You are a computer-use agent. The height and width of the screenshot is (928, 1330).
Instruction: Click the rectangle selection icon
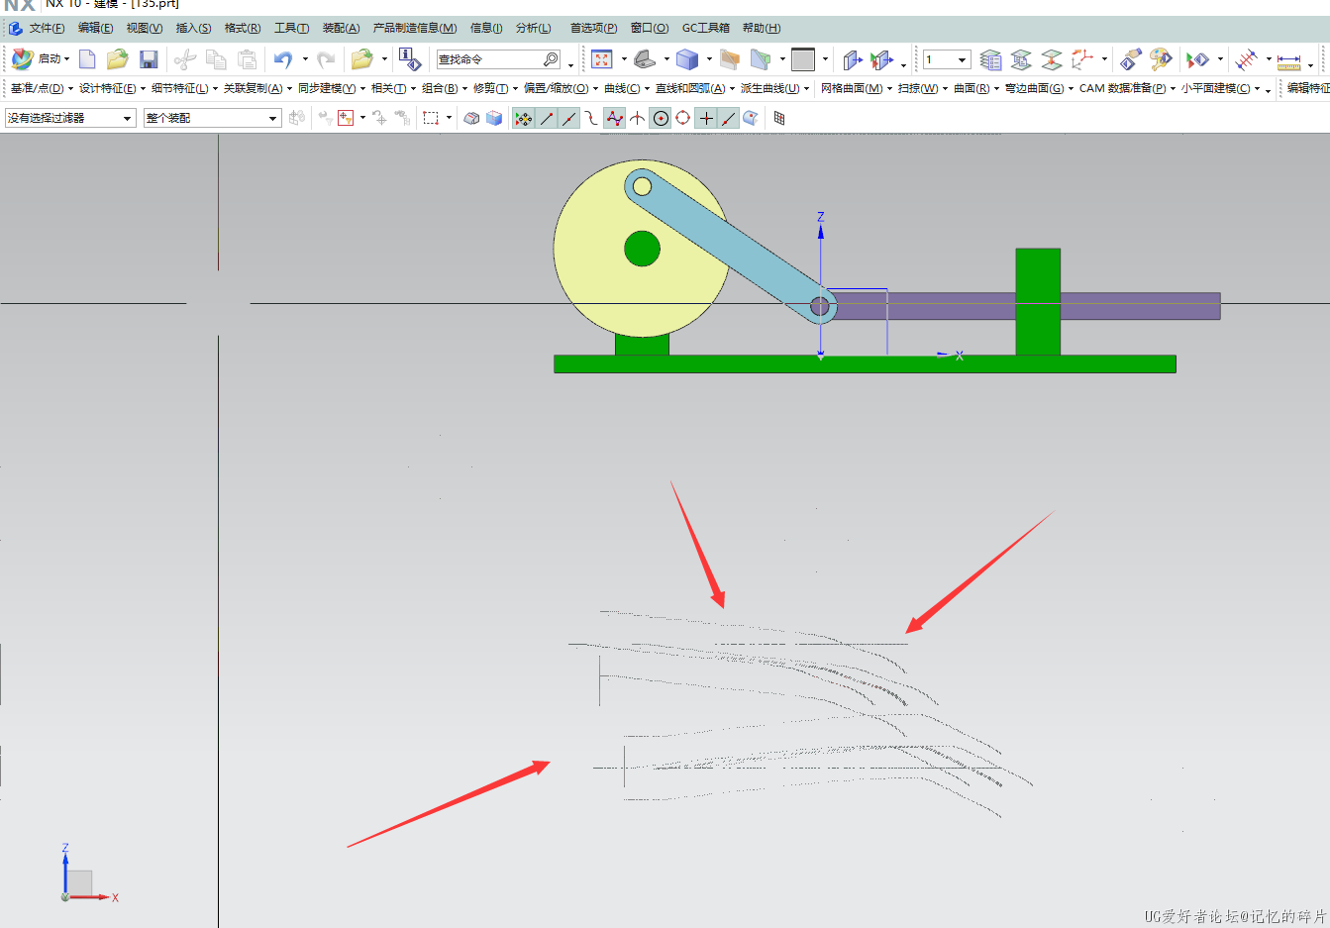[x=431, y=118]
